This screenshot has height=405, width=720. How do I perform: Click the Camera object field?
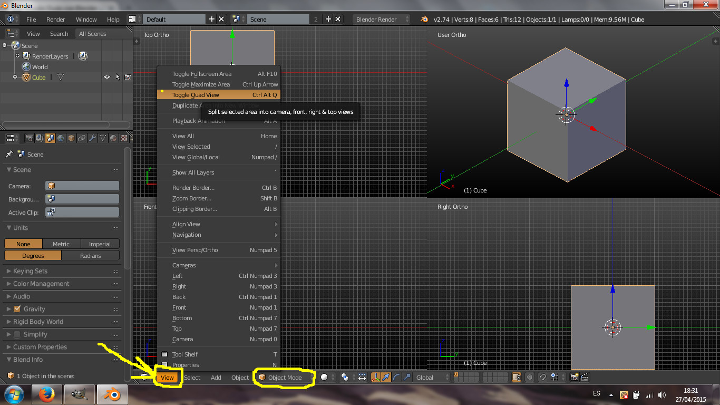pyautogui.click(x=82, y=186)
